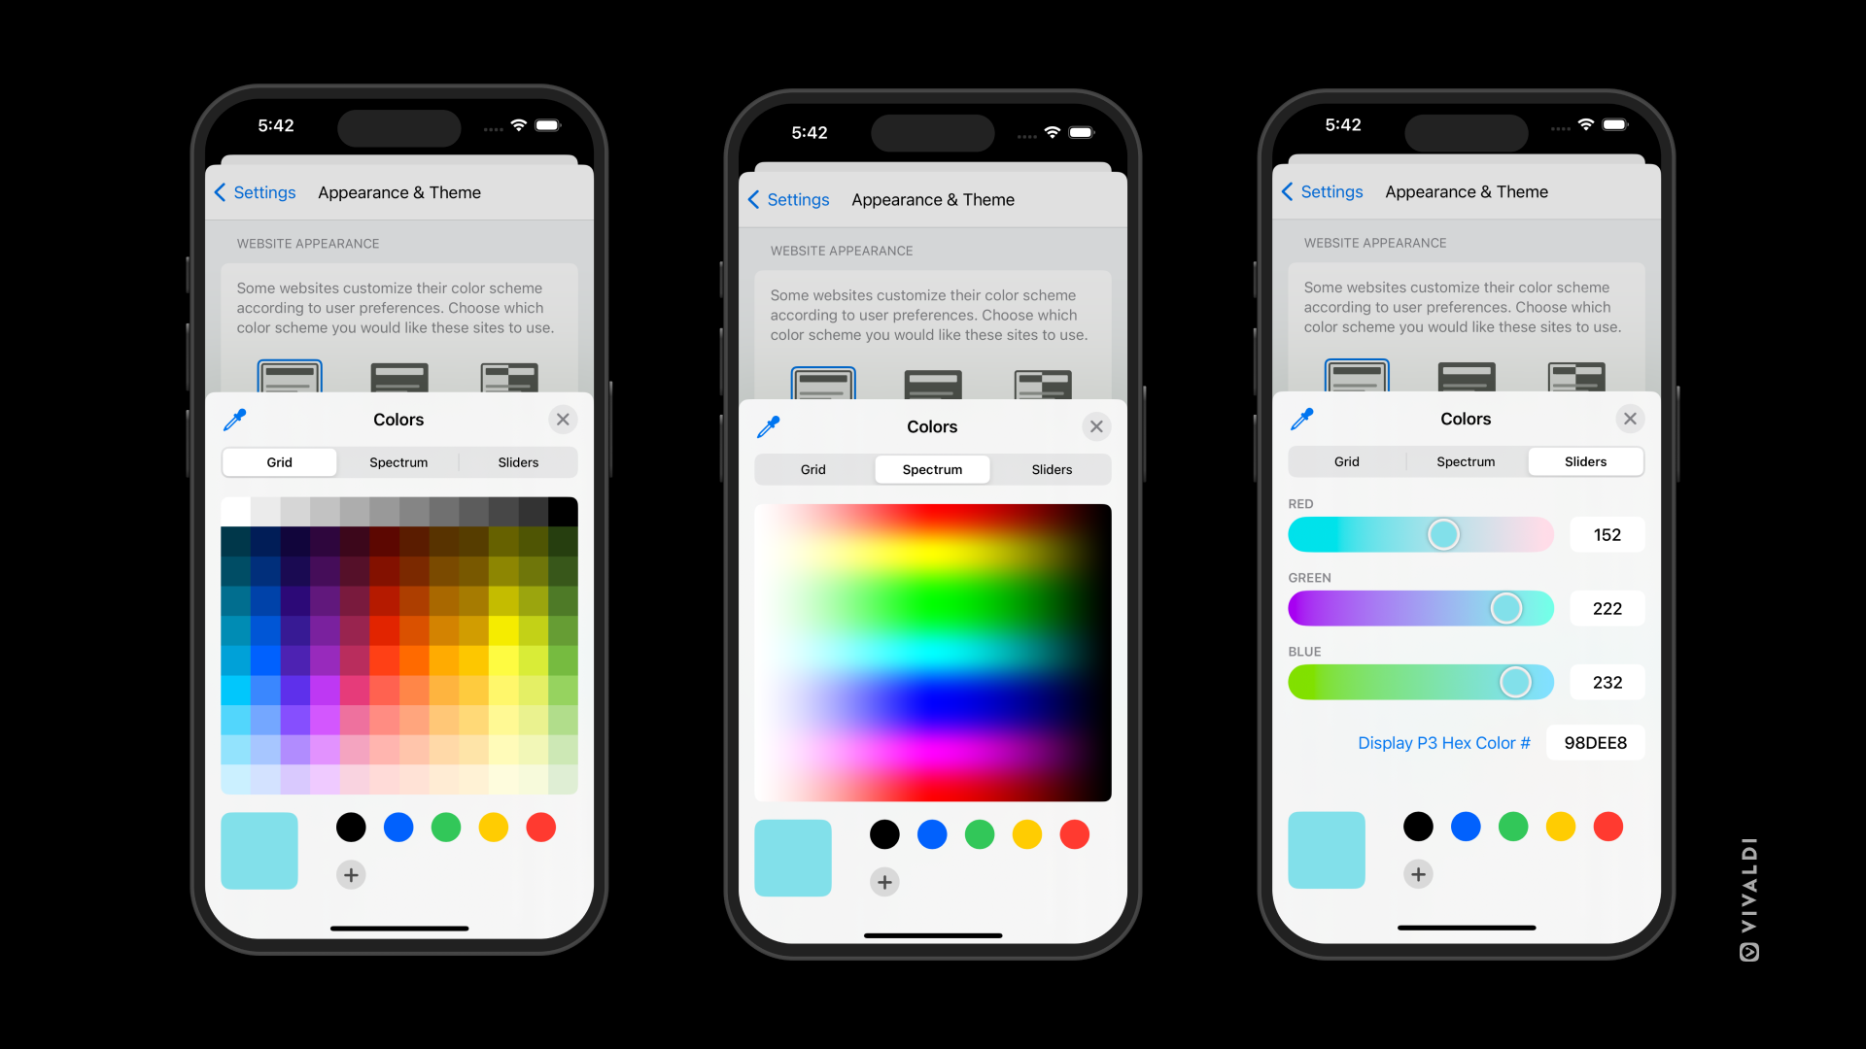
Task: Click the close X button on Colors panel
Action: 562,419
